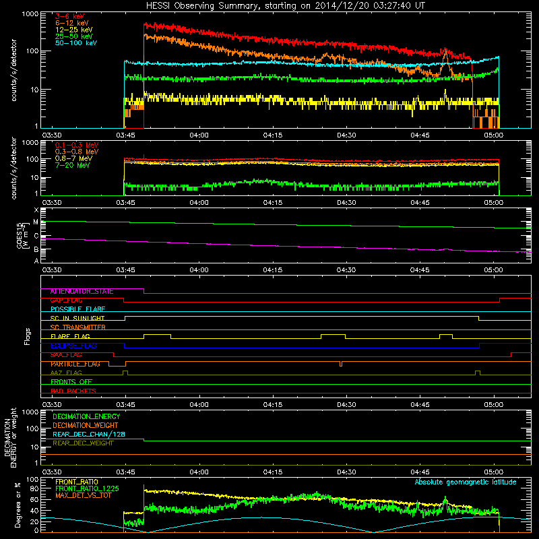The image size is (539, 539).
Task: Click the DECIMATION ENERGY or weight axis label
Action: pyautogui.click(x=10, y=437)
